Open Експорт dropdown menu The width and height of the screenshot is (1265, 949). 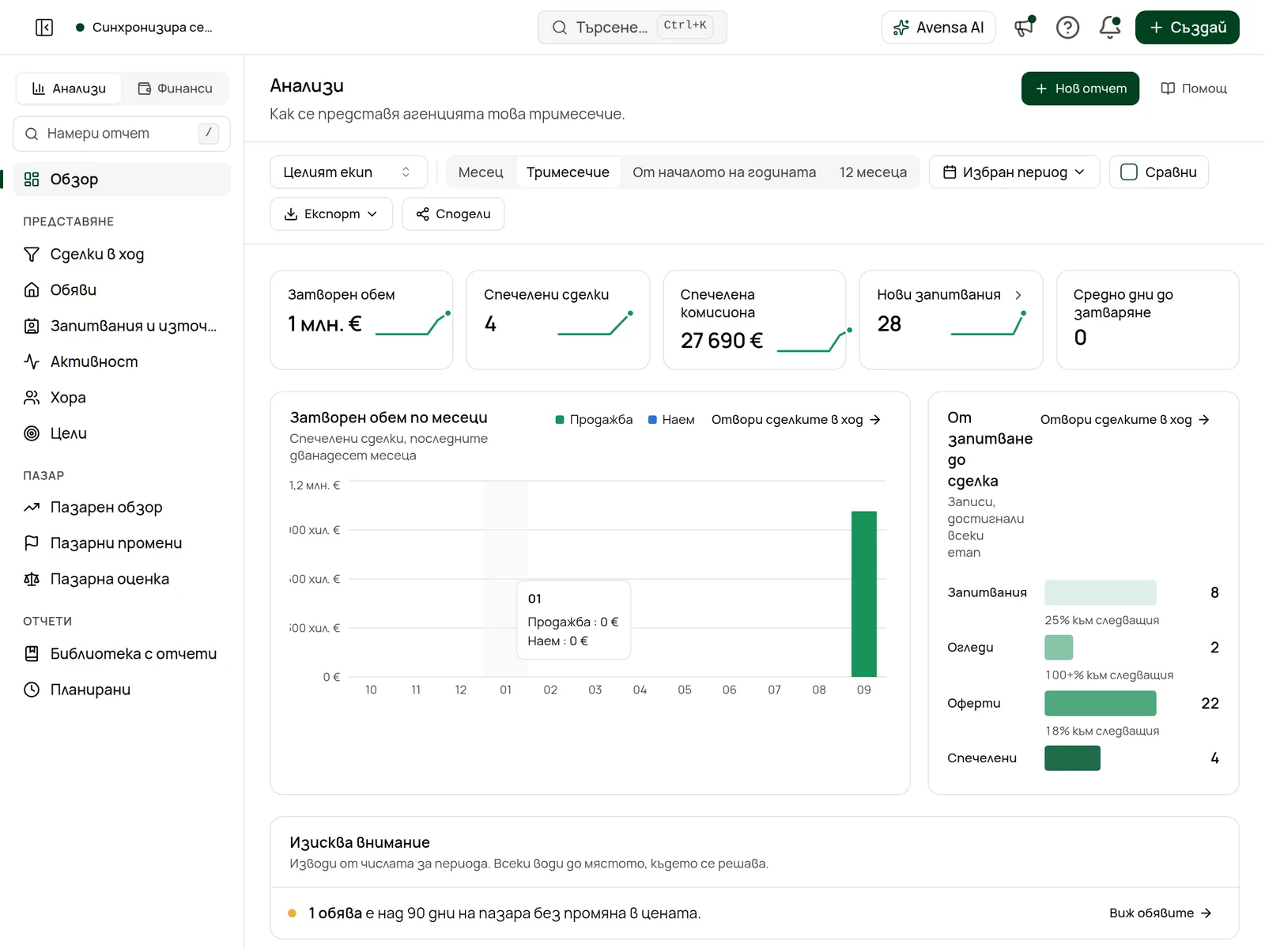tap(331, 214)
